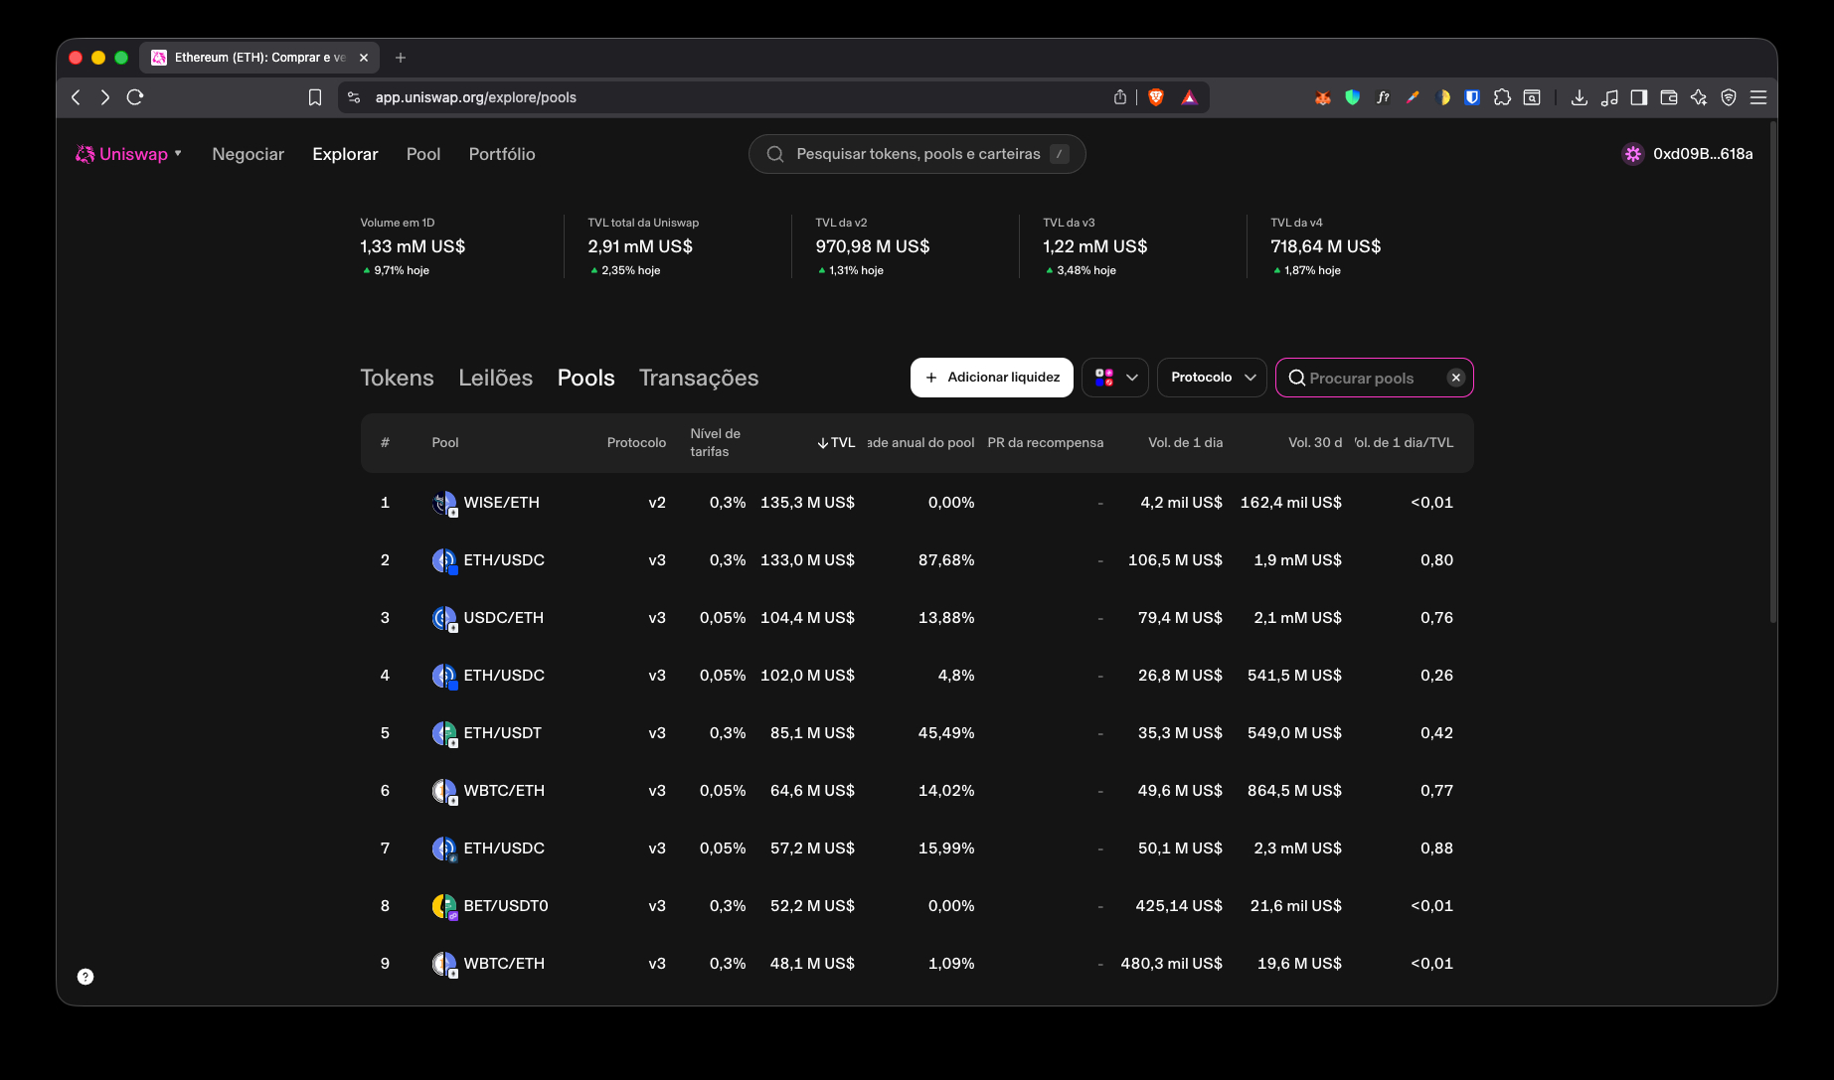1834x1080 pixels.
Task: Open the color picker pen extension
Action: coord(1413,97)
